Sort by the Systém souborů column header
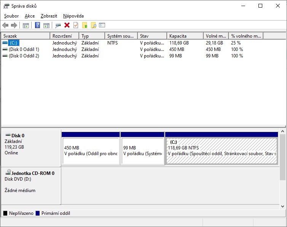Screen dimensions: 287x227 [x=121, y=36]
